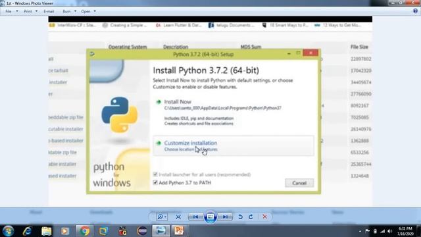421x237 pixels.
Task: Rotate the photo clockwise
Action: 251,217
